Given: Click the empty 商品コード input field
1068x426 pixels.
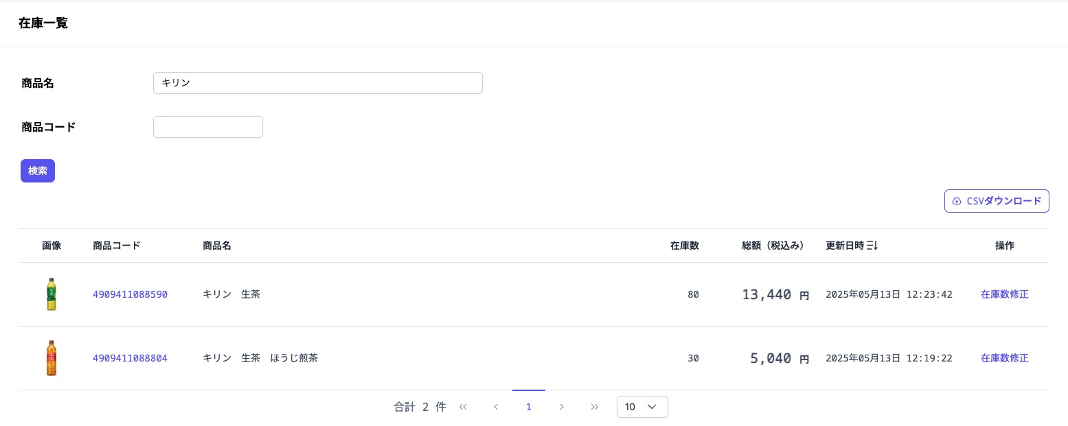Looking at the screenshot, I should pos(207,127).
